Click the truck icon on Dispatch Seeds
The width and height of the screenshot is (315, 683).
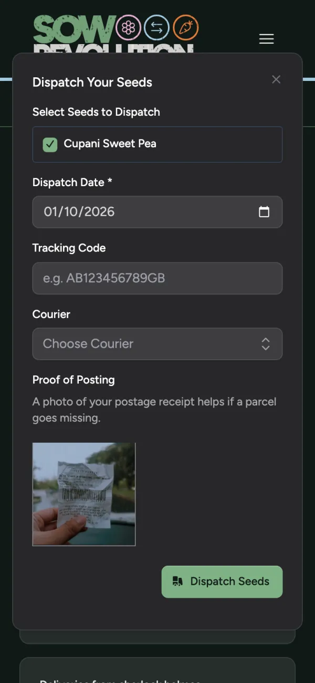pyautogui.click(x=177, y=582)
